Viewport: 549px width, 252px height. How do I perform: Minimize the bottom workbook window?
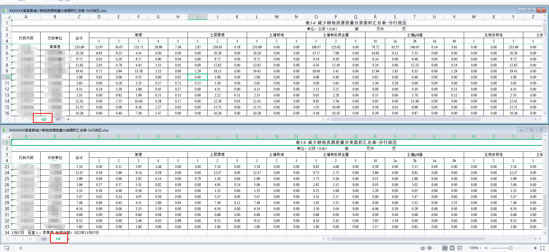522,130
